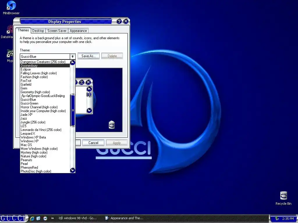
Task: Click the Windows Media Player quick launch icon
Action: click(45, 218)
